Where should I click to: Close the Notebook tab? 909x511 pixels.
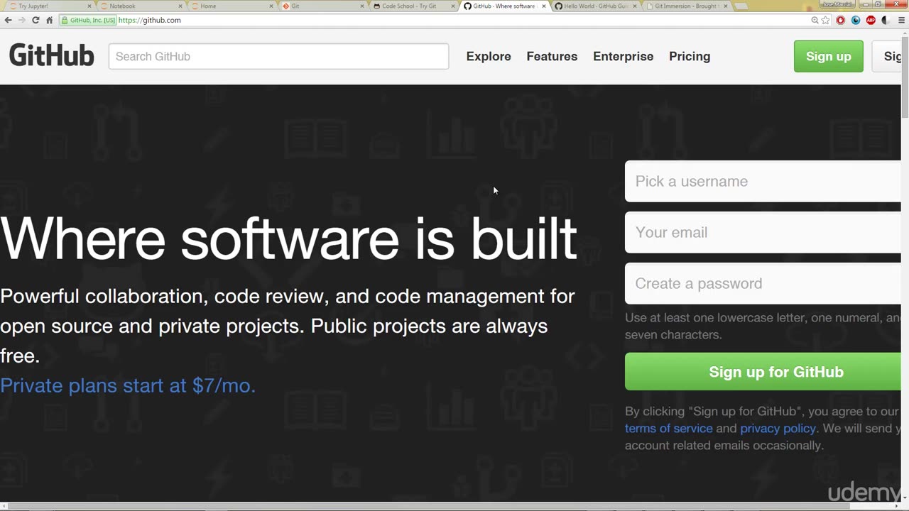180,6
